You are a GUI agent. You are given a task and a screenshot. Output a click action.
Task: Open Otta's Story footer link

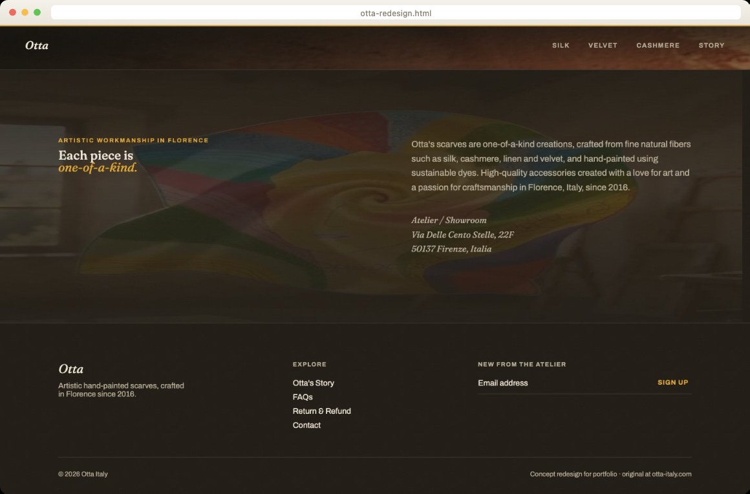coord(314,383)
